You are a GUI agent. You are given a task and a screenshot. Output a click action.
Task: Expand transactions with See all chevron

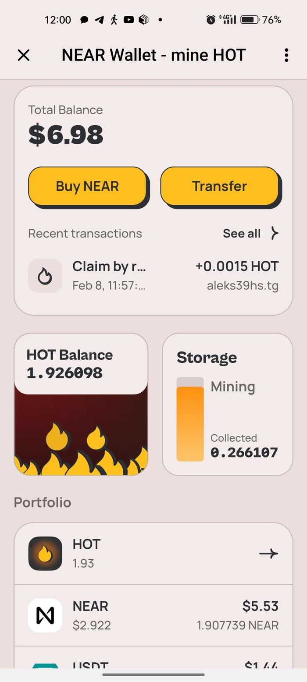tap(275, 233)
